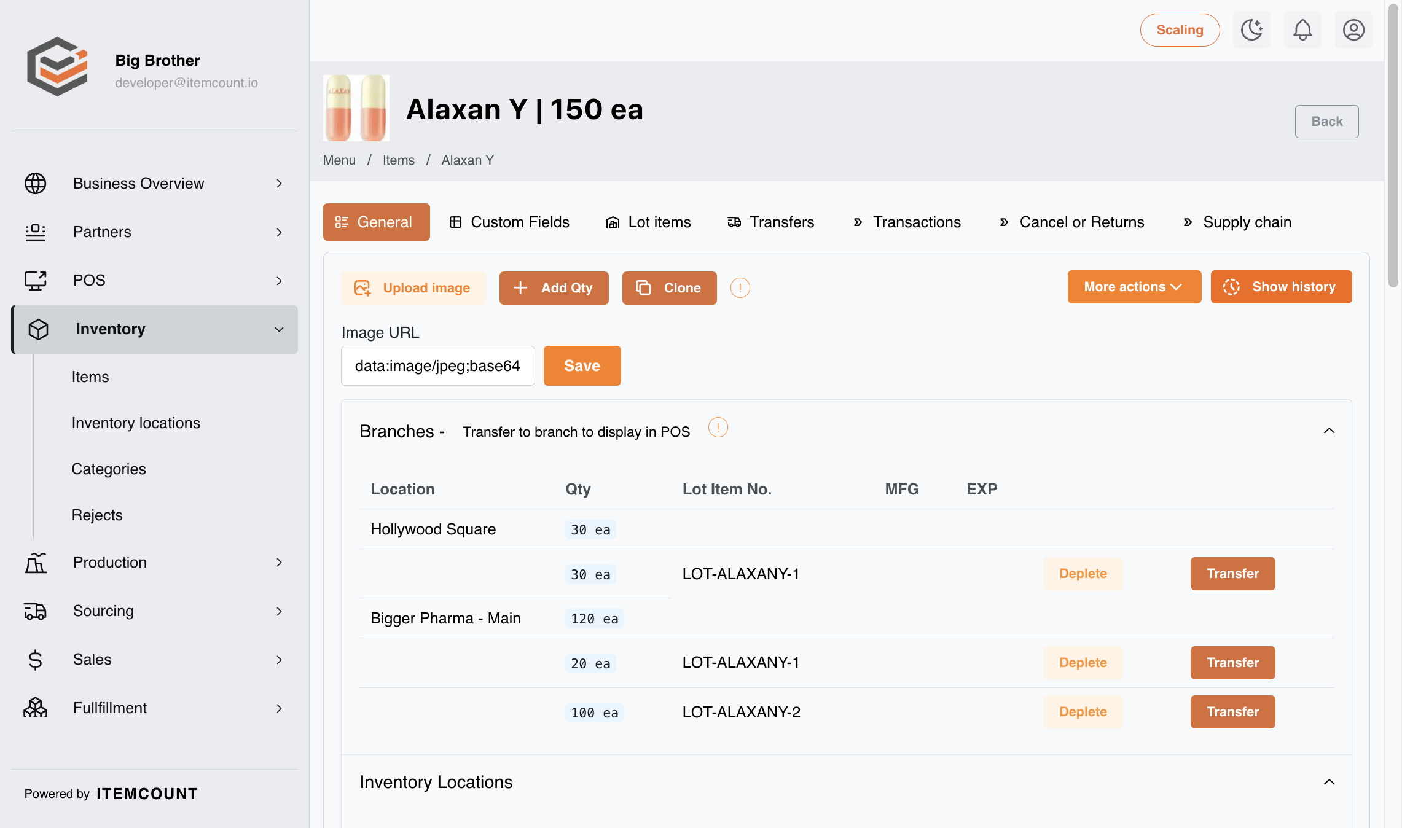1402x828 pixels.
Task: Click the Image URL input field
Action: click(438, 366)
